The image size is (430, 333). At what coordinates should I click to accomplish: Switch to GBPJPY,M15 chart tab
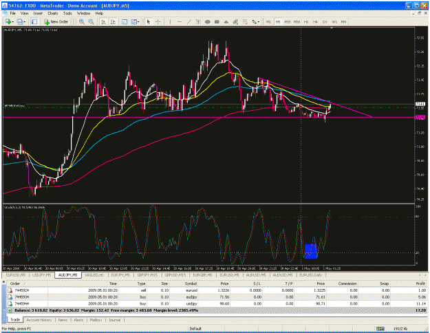click(147, 275)
